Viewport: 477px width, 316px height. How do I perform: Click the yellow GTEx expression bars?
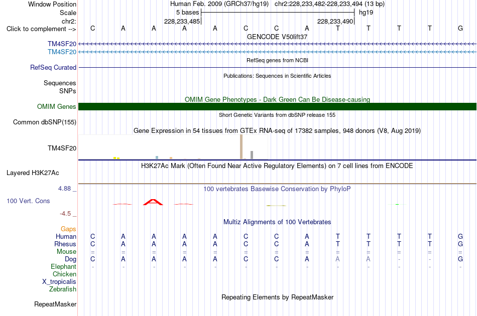click(116, 158)
